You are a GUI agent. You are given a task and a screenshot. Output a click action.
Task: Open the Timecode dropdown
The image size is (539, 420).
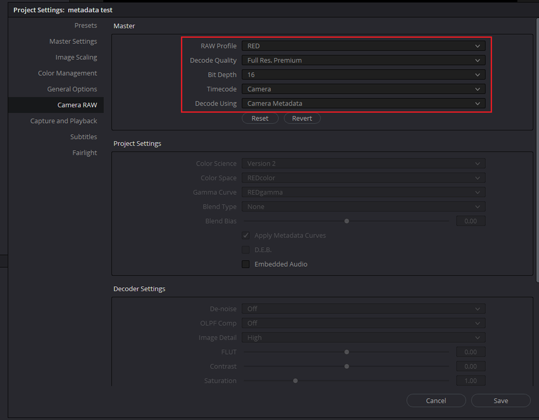(363, 89)
